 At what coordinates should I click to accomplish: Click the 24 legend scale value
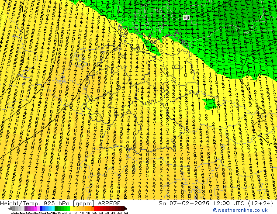tap(94, 213)
